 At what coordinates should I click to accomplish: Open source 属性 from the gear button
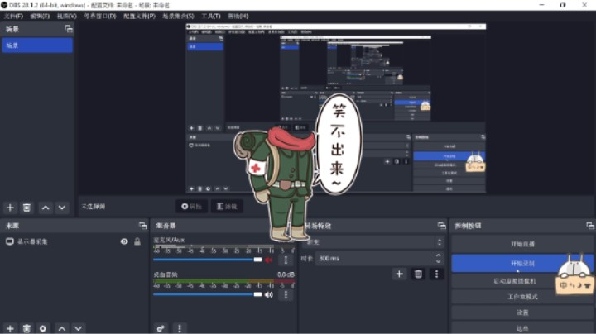(191, 206)
